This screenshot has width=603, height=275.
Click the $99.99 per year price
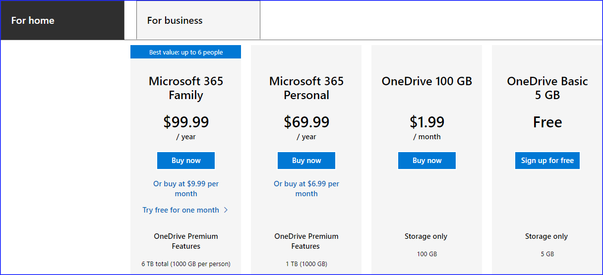(x=186, y=127)
